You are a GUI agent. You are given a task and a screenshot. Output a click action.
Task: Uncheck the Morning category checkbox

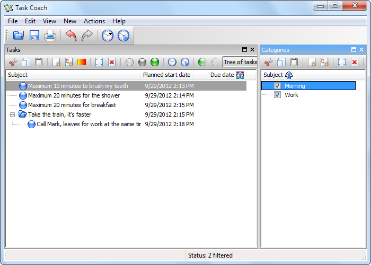point(277,86)
